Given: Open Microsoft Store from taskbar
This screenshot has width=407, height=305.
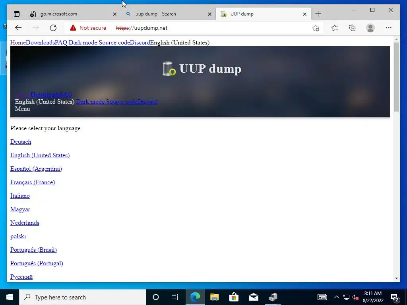Looking at the screenshot, I should pos(234,297).
